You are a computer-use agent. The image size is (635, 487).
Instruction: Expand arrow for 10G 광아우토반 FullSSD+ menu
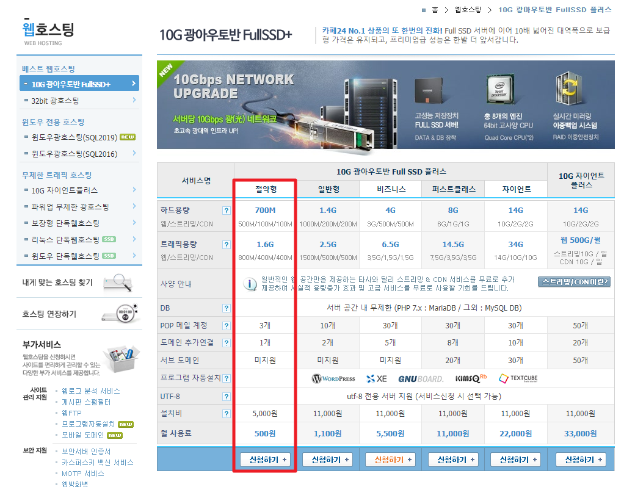(x=134, y=84)
